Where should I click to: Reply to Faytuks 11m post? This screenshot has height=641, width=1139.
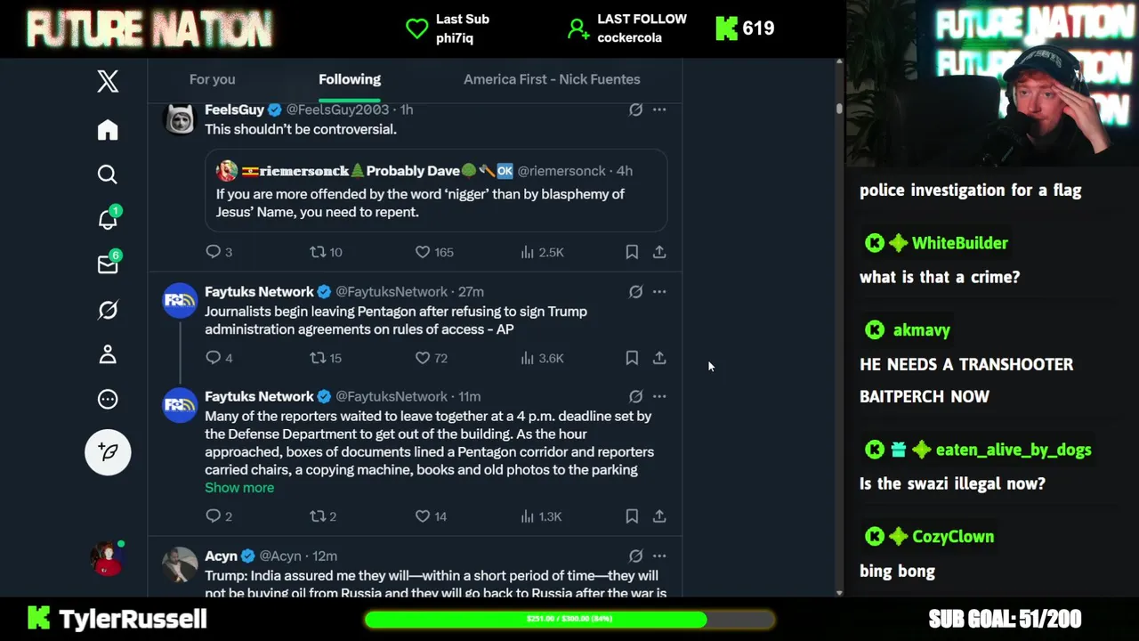[x=219, y=516]
